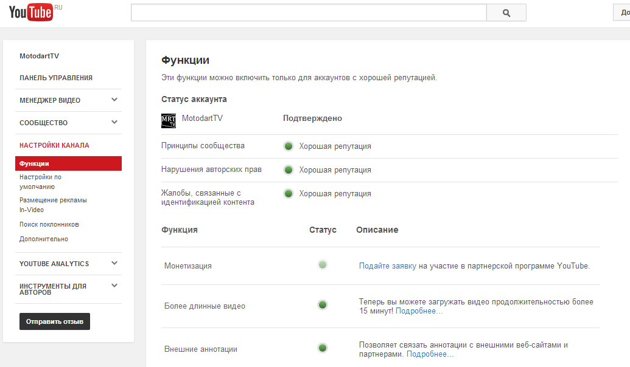Screen dimensions: 630x367
Task: Click green status dot for Принципы сообщества
Action: [x=289, y=146]
